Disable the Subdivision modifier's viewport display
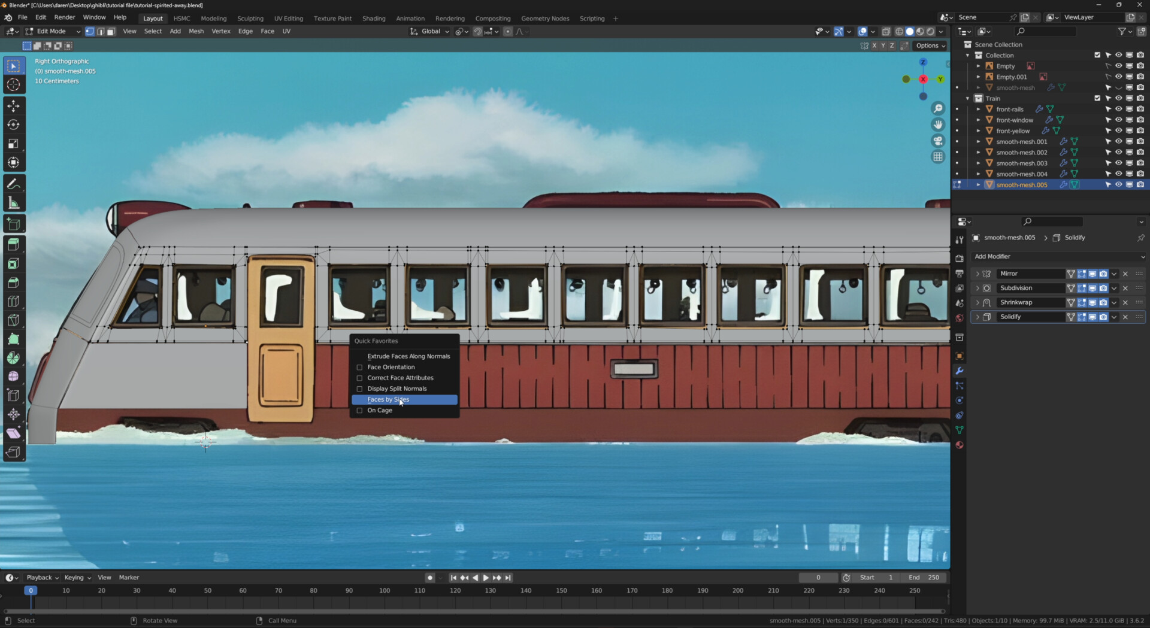1150x628 pixels. (x=1092, y=288)
